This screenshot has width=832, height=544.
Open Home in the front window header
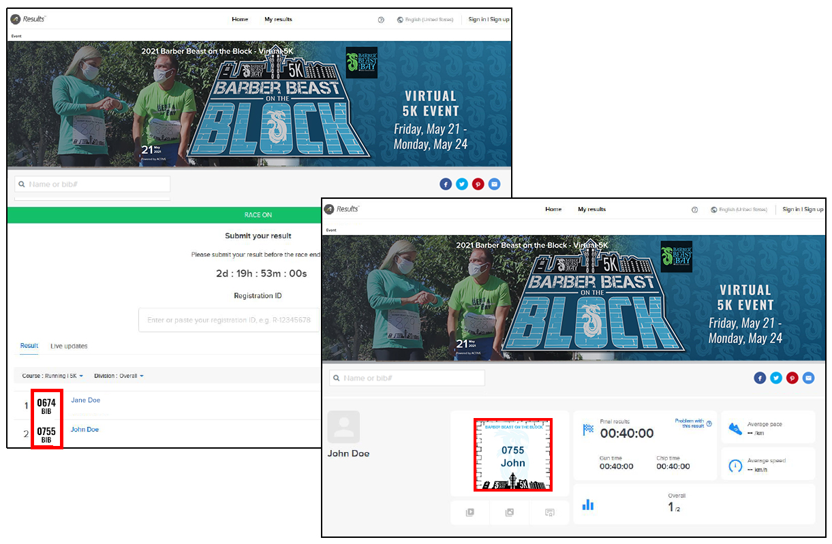553,209
